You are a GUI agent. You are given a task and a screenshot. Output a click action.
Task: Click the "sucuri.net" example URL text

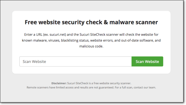tap(56, 34)
